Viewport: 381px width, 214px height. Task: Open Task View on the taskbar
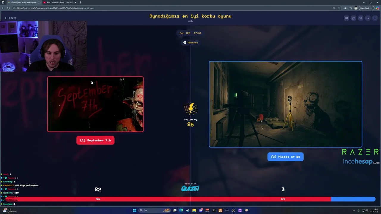(x=175, y=210)
